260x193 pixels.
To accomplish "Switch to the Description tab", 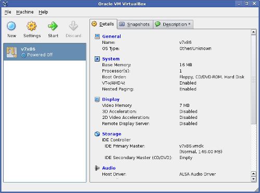I will [173, 25].
